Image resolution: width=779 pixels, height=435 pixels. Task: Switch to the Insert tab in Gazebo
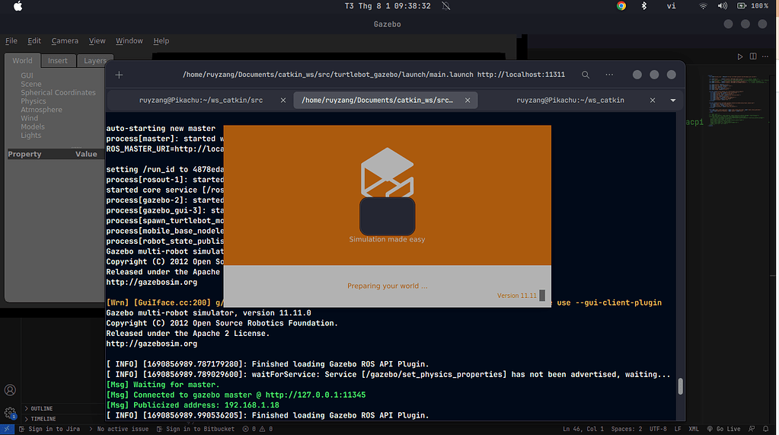pos(58,61)
